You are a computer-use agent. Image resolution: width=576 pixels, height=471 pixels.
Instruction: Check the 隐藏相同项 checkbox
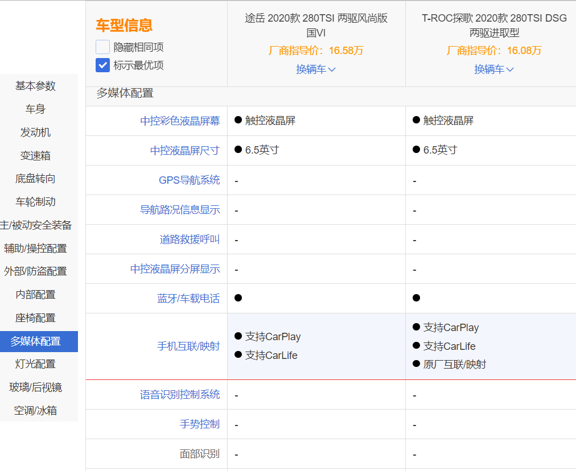tap(103, 47)
